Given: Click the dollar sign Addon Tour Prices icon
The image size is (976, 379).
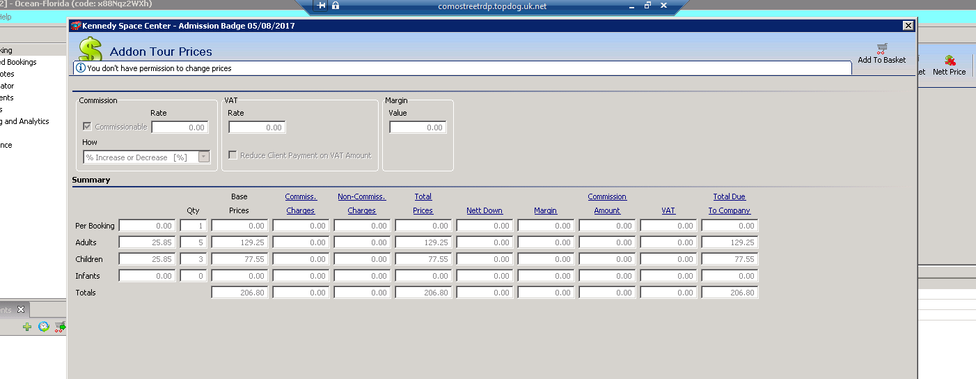Looking at the screenshot, I should point(90,50).
